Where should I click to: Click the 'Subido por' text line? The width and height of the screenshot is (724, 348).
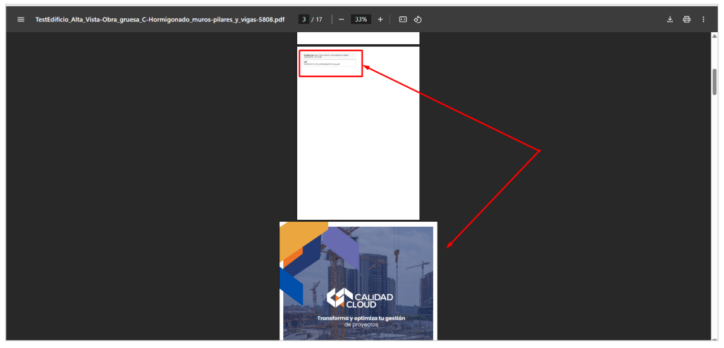[326, 55]
